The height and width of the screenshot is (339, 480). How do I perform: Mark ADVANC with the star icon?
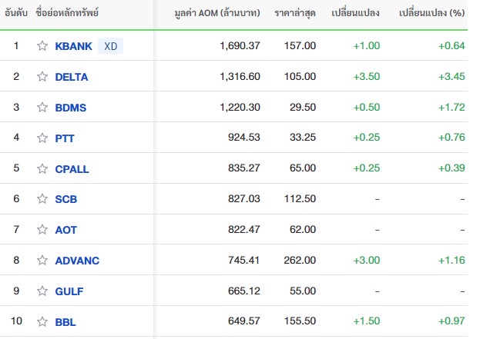click(42, 260)
